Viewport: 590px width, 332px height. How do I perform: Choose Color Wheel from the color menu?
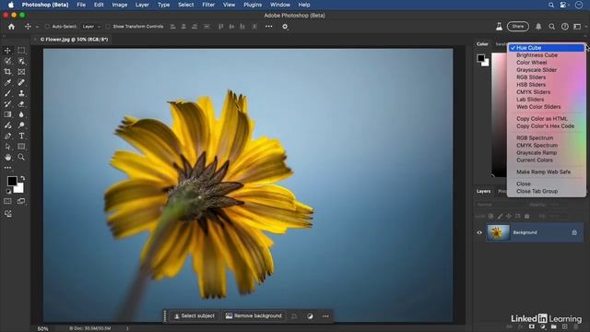point(547,63)
